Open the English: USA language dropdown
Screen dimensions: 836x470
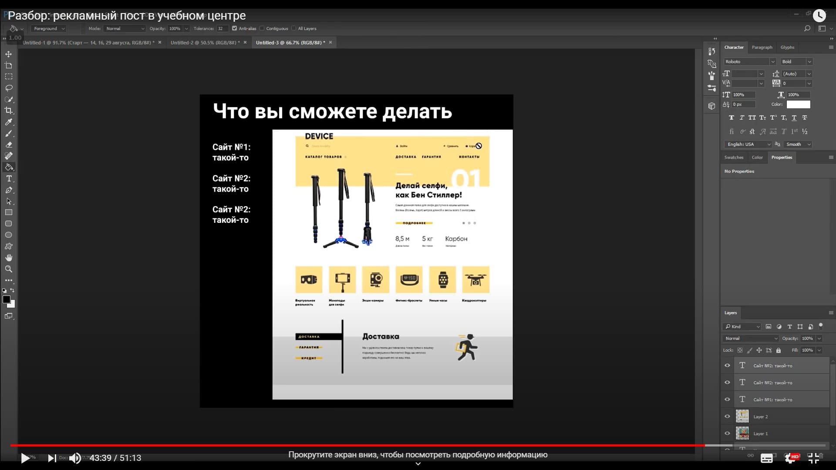748,144
